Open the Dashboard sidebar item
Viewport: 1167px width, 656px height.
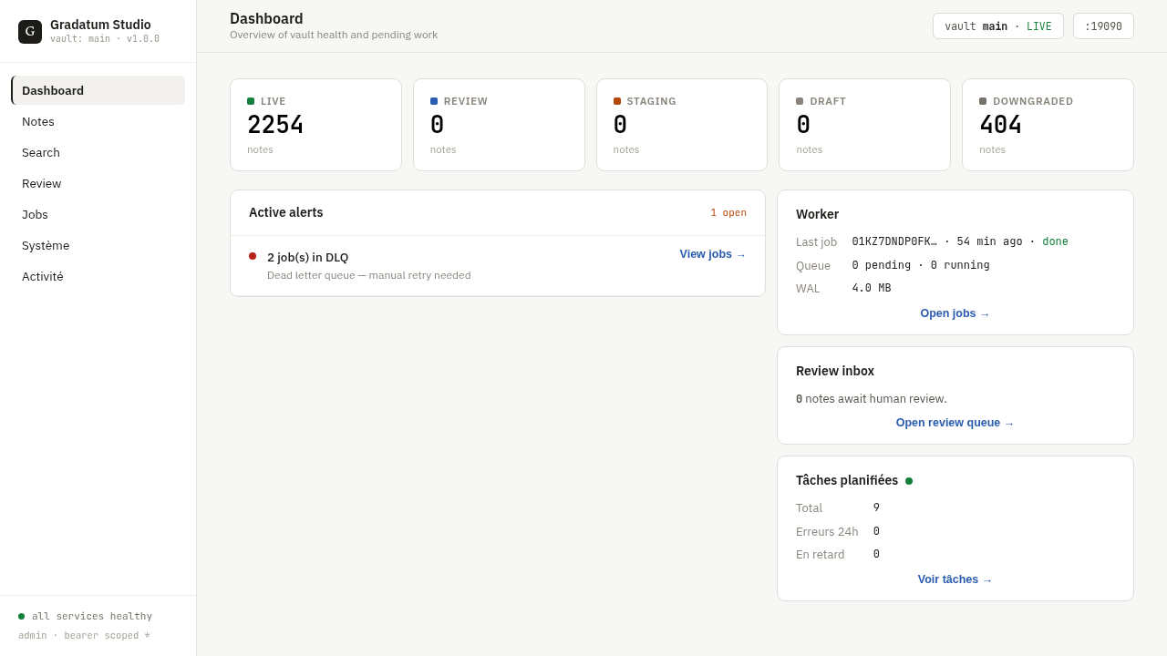click(x=98, y=90)
